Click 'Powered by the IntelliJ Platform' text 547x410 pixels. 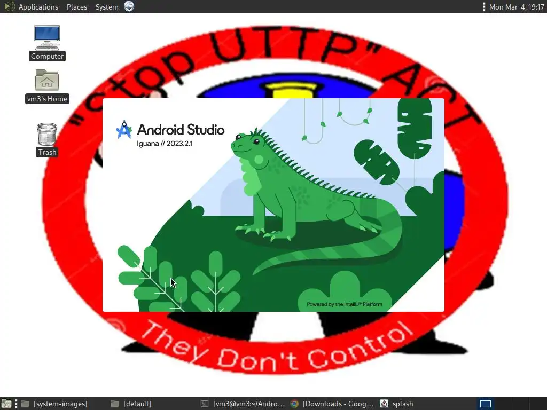(x=345, y=304)
